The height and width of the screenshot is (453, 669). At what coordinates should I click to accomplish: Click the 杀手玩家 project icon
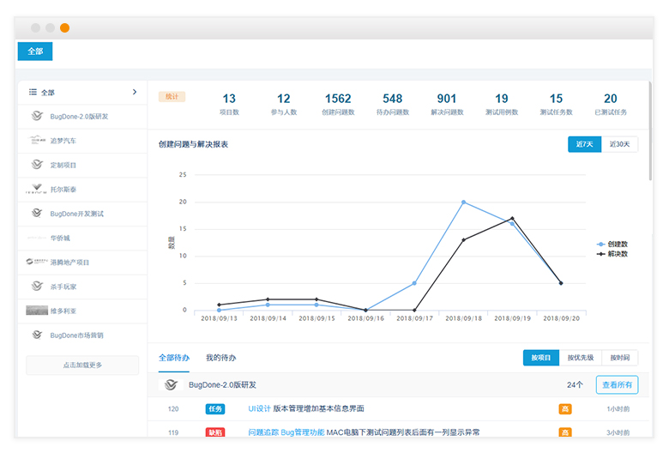point(37,286)
